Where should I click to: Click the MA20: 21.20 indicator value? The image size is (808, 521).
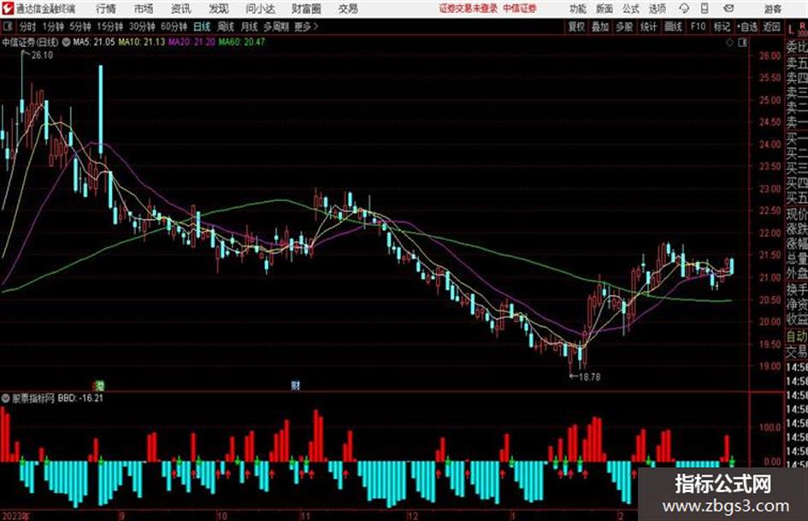(192, 42)
